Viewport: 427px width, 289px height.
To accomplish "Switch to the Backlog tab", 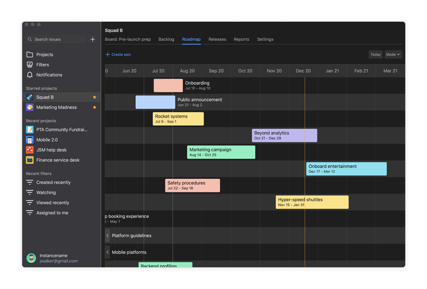I will pyautogui.click(x=166, y=40).
